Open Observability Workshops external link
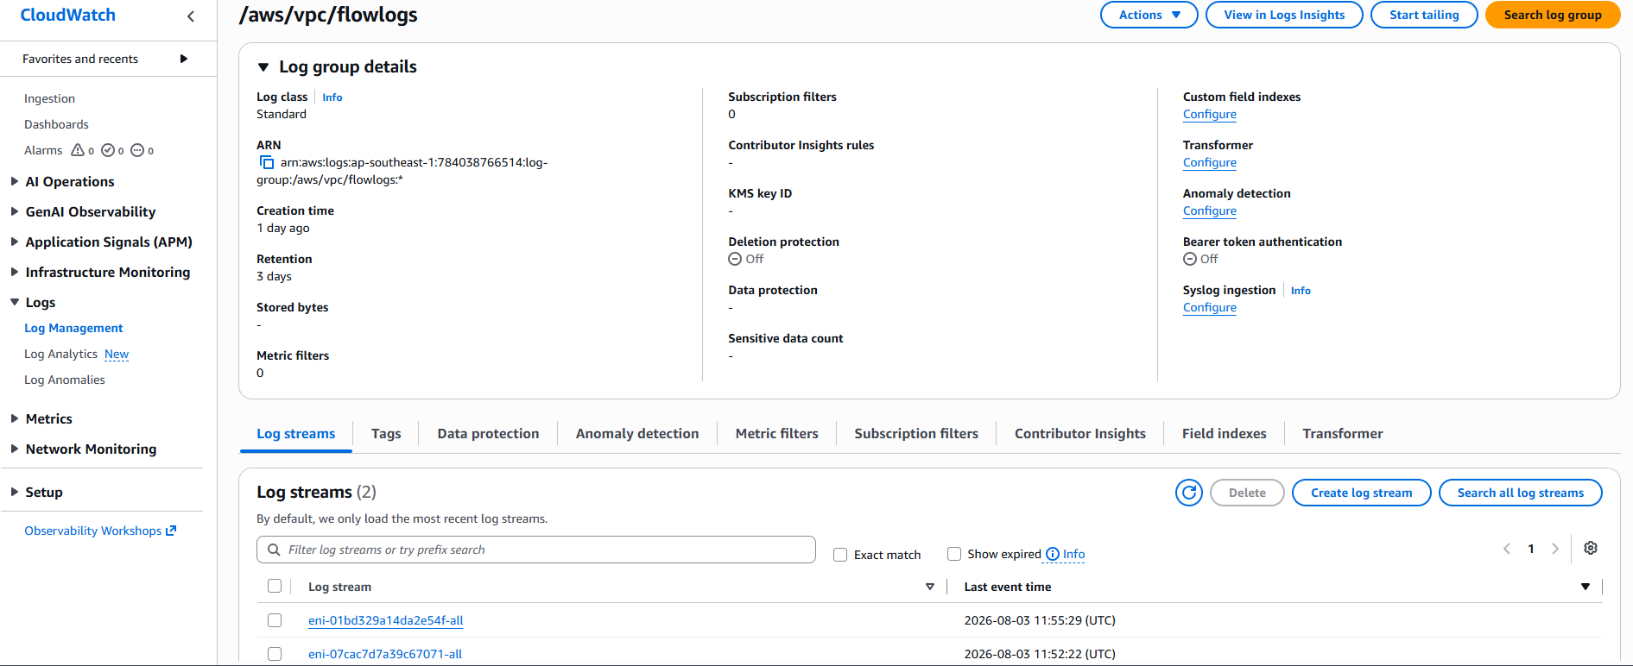Screen dimensions: 1633x666 click(100, 531)
